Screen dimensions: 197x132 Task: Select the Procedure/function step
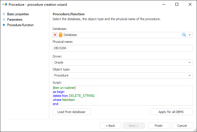click(20, 25)
